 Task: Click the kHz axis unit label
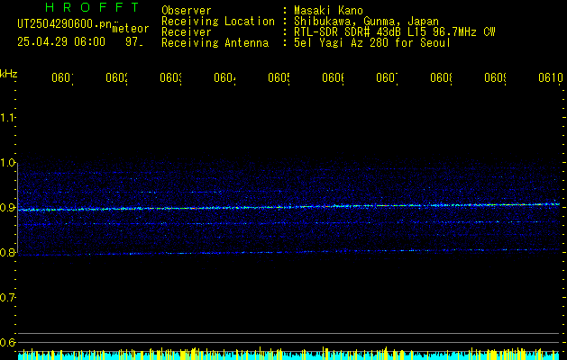point(9,74)
